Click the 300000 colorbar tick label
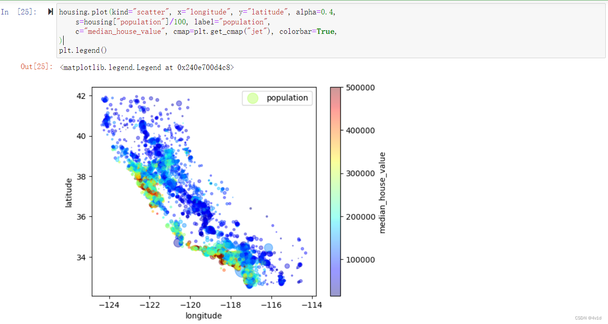This screenshot has height=324, width=608. [x=360, y=174]
